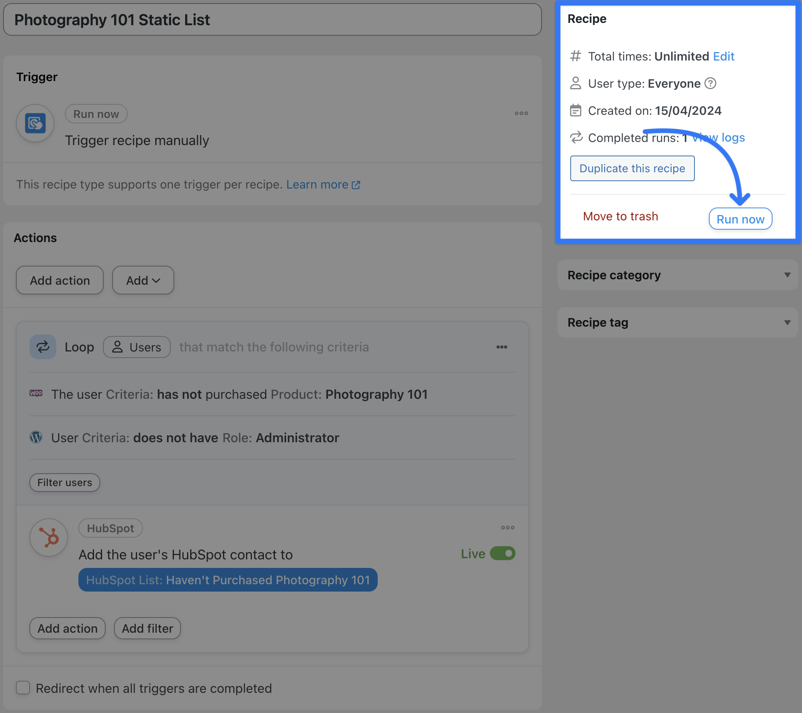
Task: Click the HubSpot List token field
Action: [227, 580]
